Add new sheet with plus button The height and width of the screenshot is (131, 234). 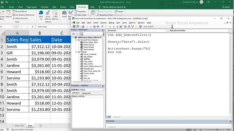click(x=41, y=126)
